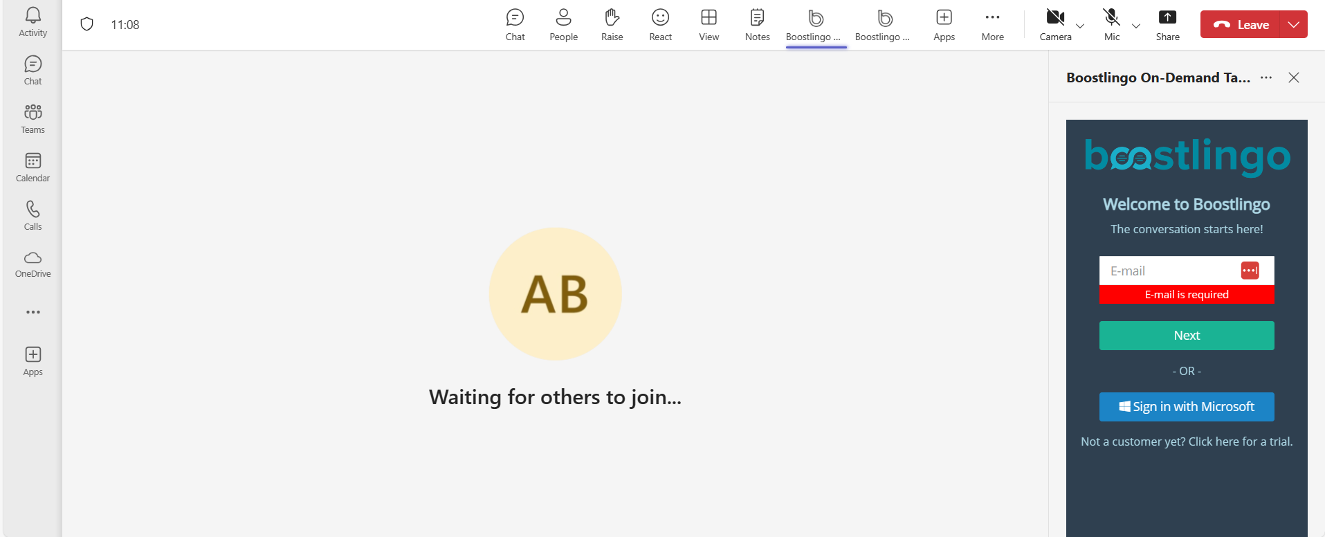Show the People participants list
1325x537 pixels.
(x=563, y=25)
